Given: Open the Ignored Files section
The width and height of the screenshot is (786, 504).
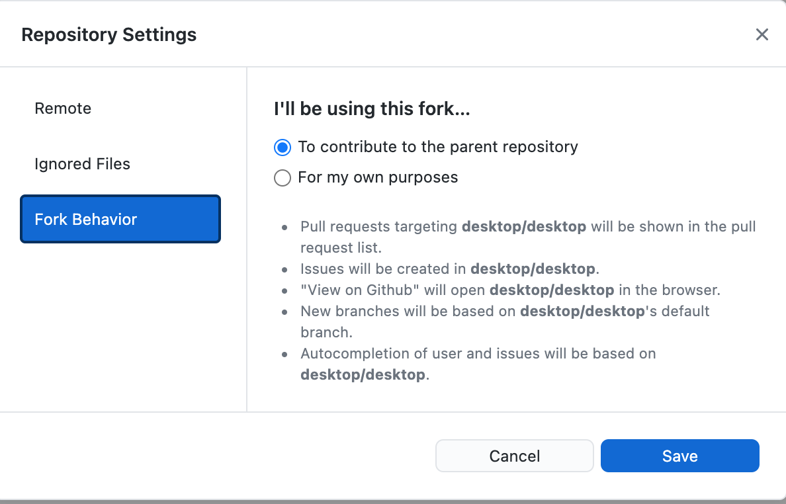Looking at the screenshot, I should coord(82,164).
